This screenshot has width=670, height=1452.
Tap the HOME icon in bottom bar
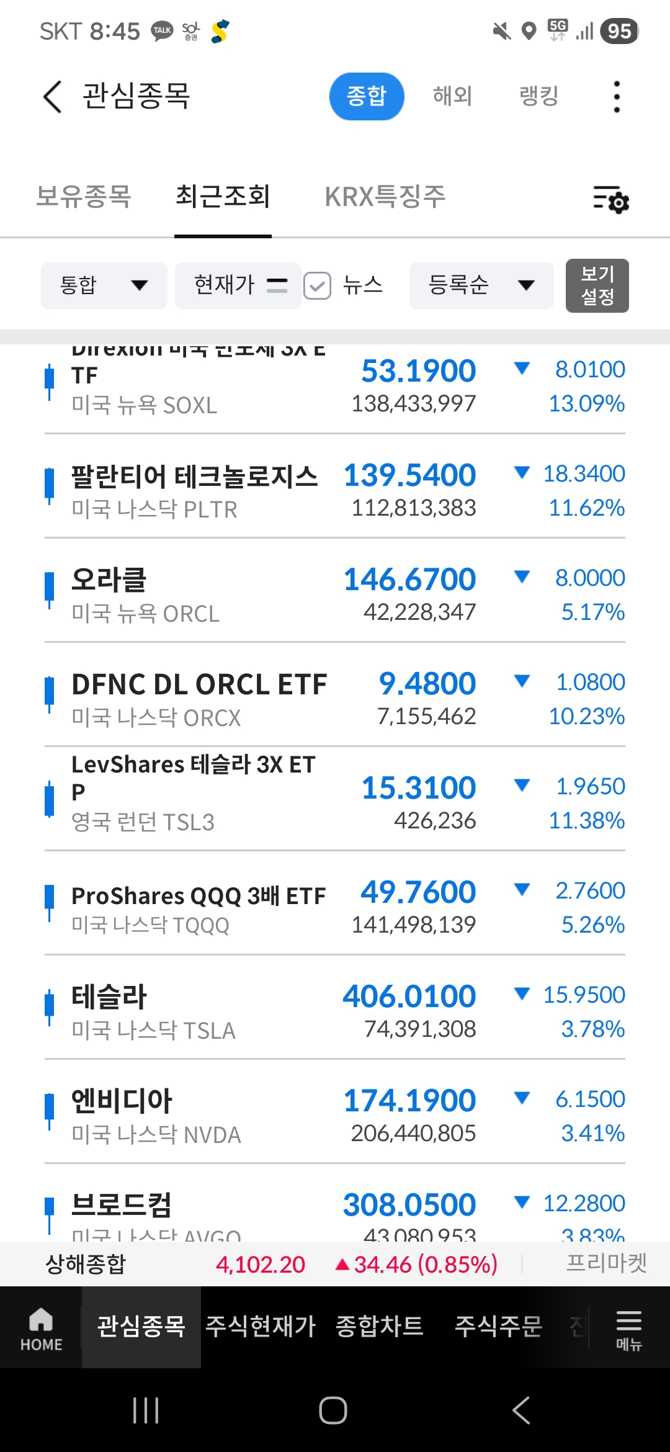coord(41,1329)
